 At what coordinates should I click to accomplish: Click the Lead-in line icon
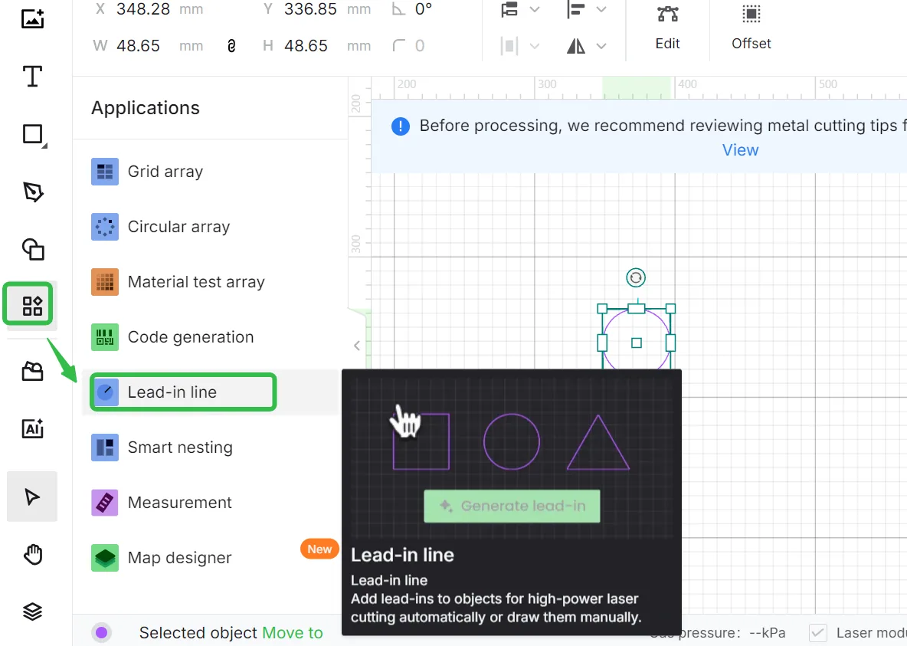[105, 392]
